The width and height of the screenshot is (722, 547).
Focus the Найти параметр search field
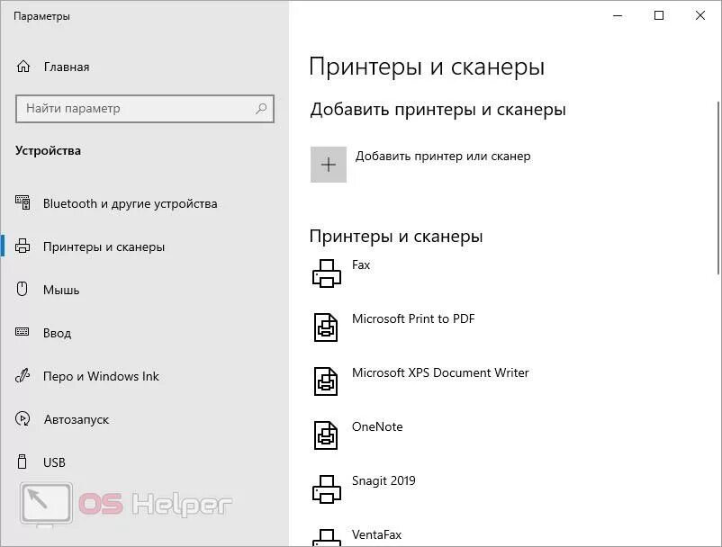tap(145, 109)
